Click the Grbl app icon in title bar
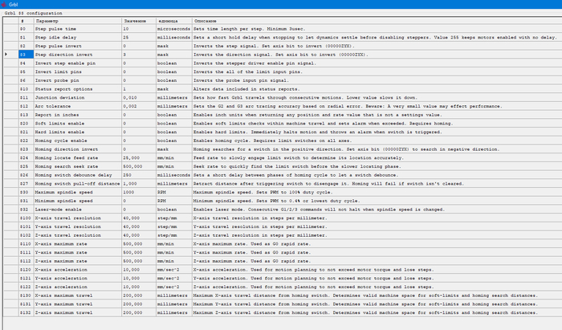 click(5, 4)
